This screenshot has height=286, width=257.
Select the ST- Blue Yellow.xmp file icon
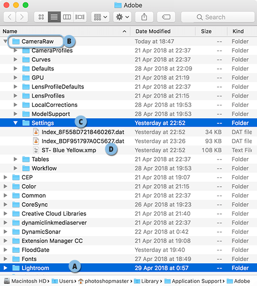click(x=36, y=150)
